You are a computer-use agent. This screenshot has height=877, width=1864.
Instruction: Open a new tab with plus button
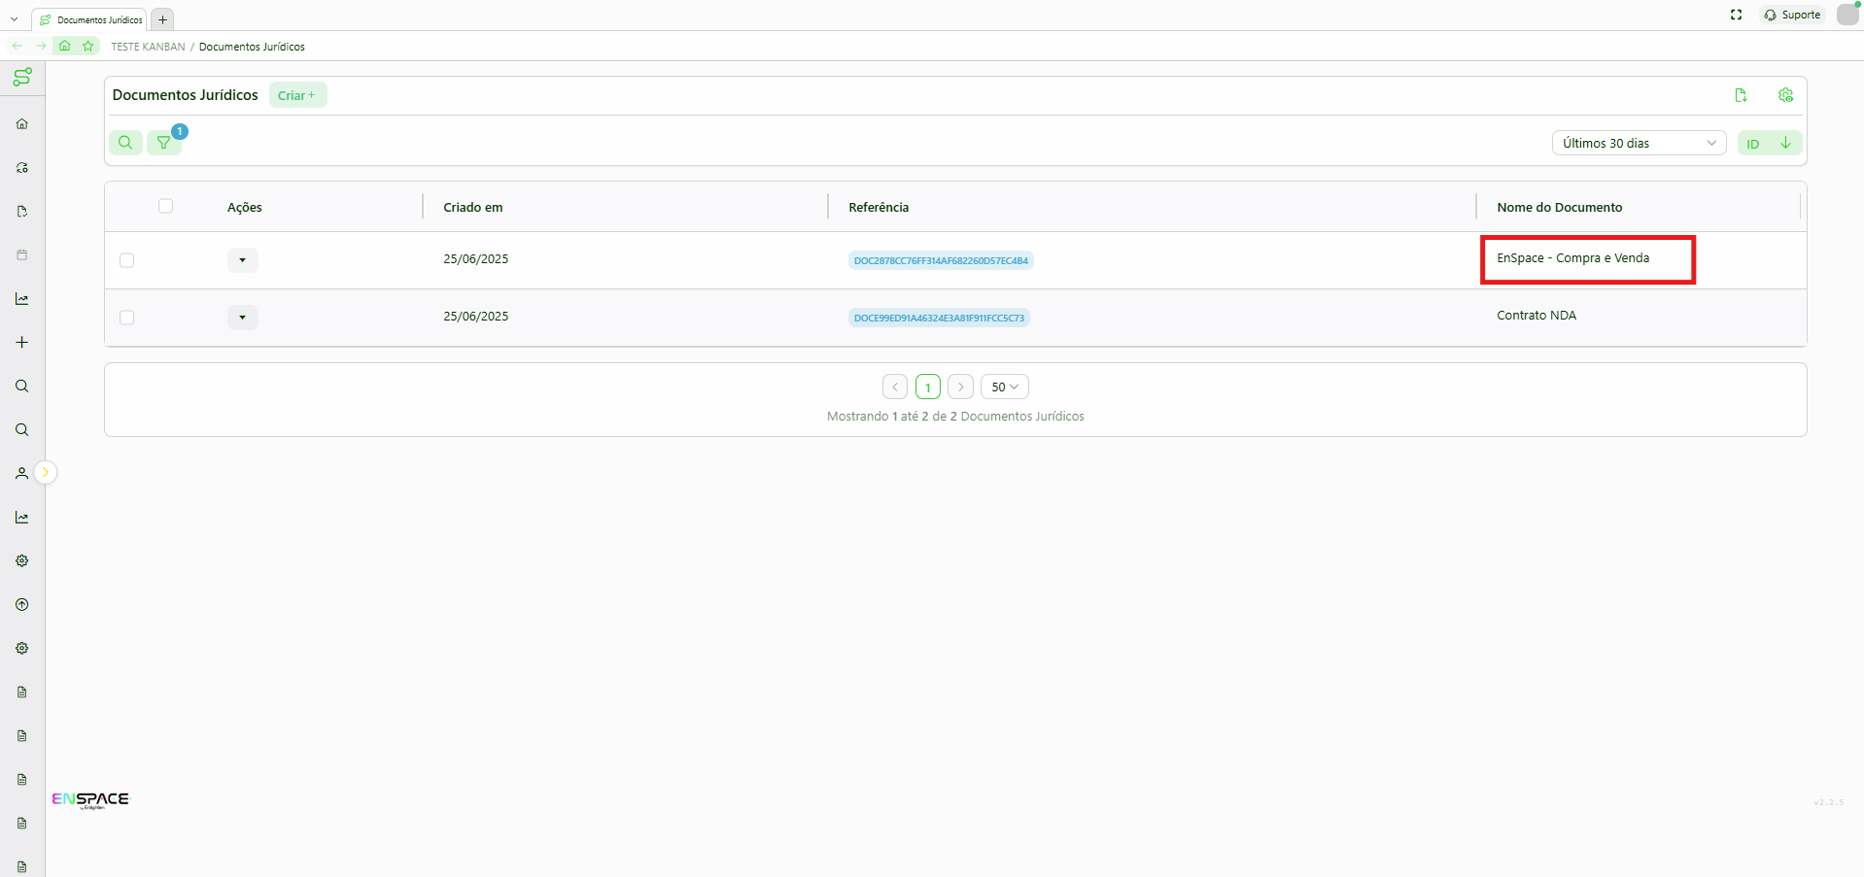click(x=163, y=19)
